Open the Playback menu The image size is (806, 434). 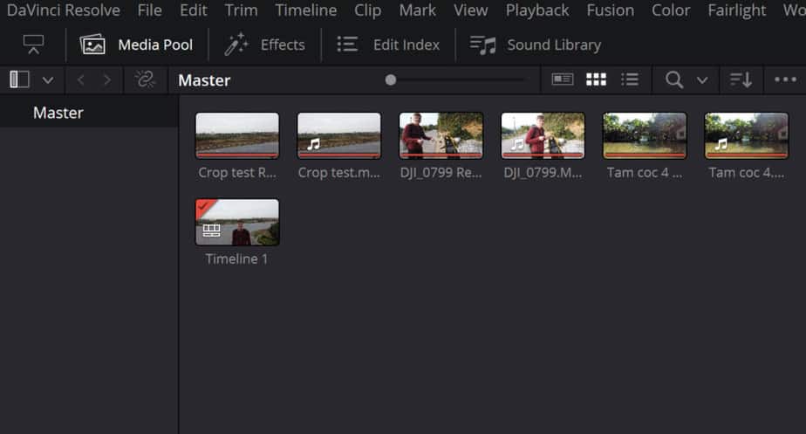537,10
